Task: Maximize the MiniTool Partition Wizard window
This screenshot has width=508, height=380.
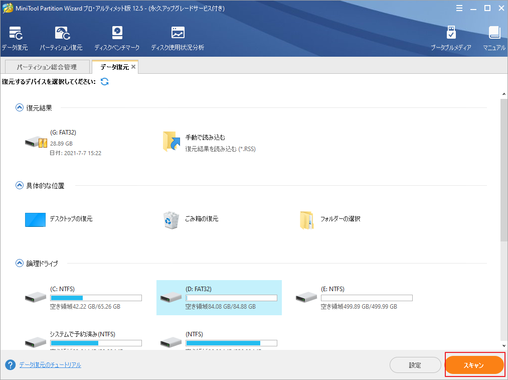Action: [x=487, y=8]
